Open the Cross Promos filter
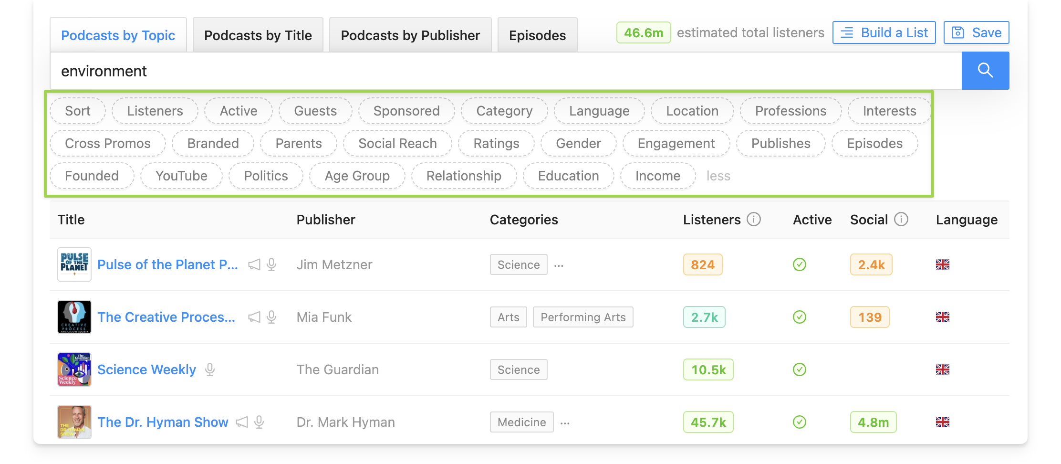1061x464 pixels. 108,143
